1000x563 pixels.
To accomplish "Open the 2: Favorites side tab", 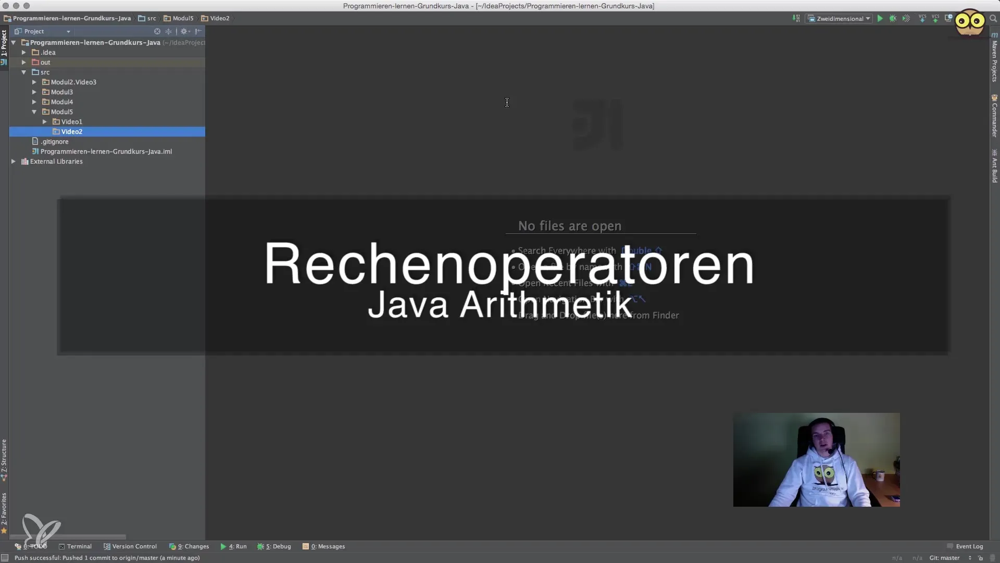I will 4,513.
